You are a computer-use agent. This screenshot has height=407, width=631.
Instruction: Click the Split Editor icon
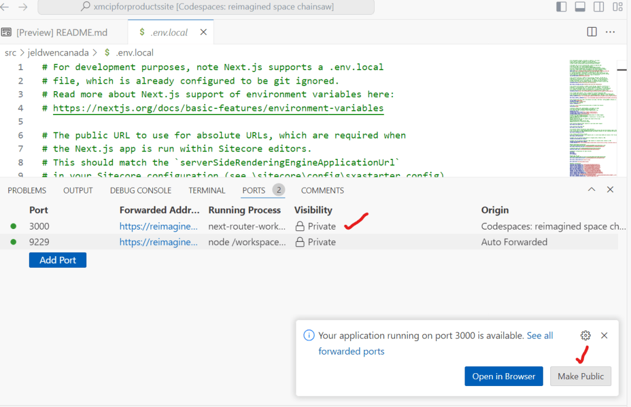592,31
